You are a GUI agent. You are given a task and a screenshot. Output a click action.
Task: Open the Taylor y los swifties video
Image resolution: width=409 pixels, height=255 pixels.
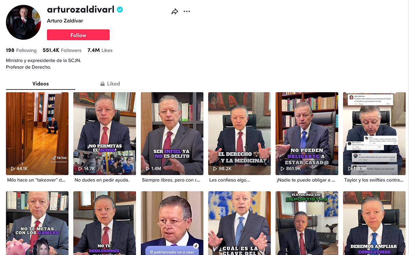point(374,133)
